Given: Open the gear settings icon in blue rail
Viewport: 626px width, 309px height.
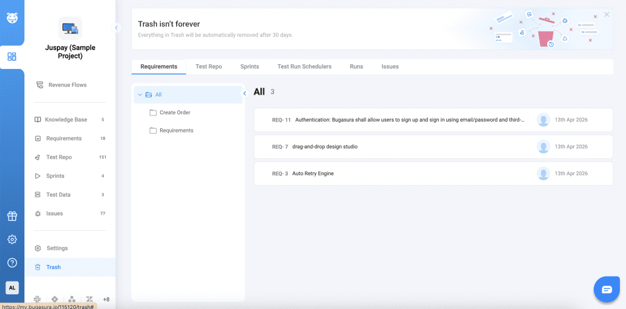Looking at the screenshot, I should coord(12,239).
